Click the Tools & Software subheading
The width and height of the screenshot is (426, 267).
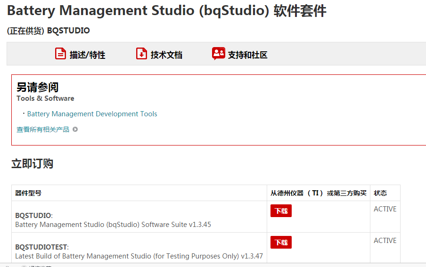tap(45, 98)
